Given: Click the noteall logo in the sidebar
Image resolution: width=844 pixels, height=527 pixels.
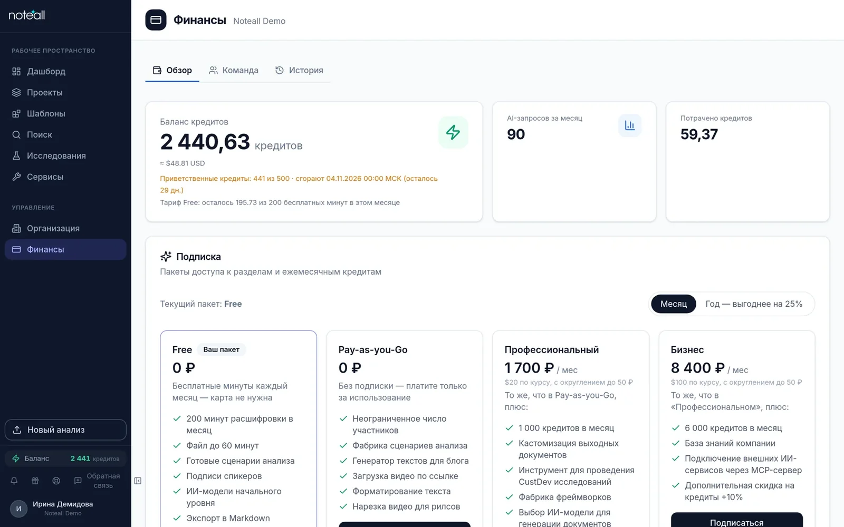Looking at the screenshot, I should pos(27,15).
